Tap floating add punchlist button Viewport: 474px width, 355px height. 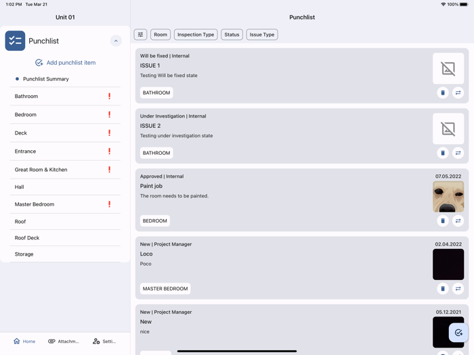coord(458,333)
